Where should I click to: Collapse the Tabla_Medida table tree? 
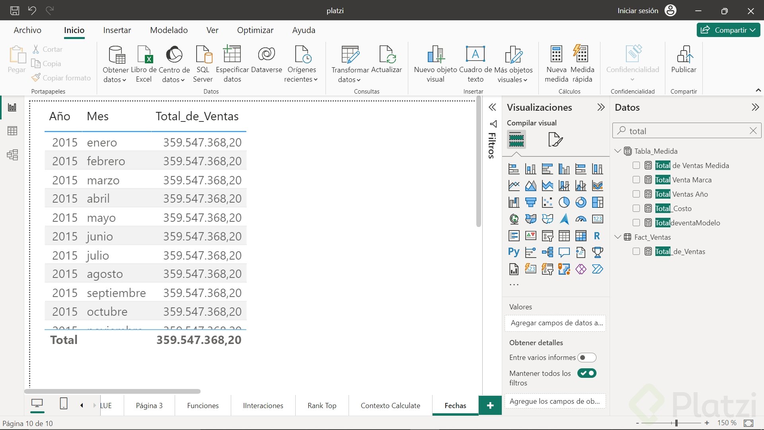tap(618, 151)
